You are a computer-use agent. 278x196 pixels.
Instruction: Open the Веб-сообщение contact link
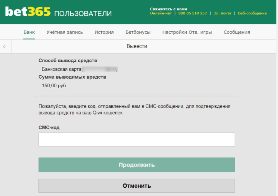click(x=252, y=13)
